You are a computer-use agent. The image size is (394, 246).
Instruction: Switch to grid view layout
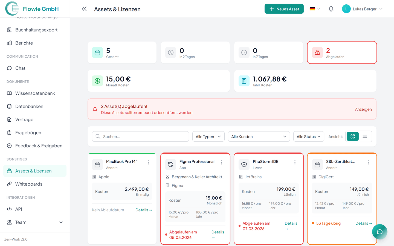click(353, 136)
